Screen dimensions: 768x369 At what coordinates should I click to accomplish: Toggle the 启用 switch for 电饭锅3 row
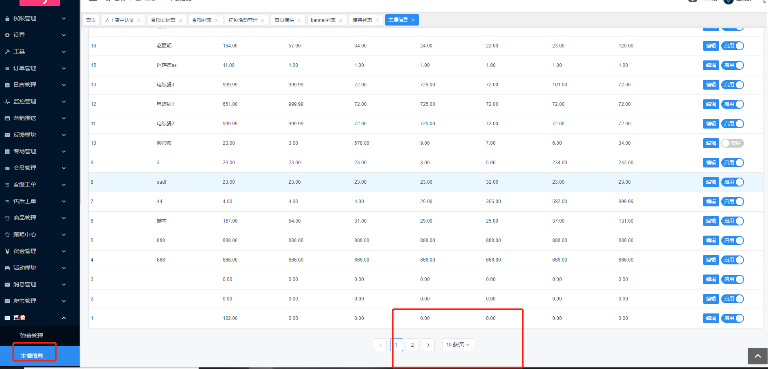(733, 85)
